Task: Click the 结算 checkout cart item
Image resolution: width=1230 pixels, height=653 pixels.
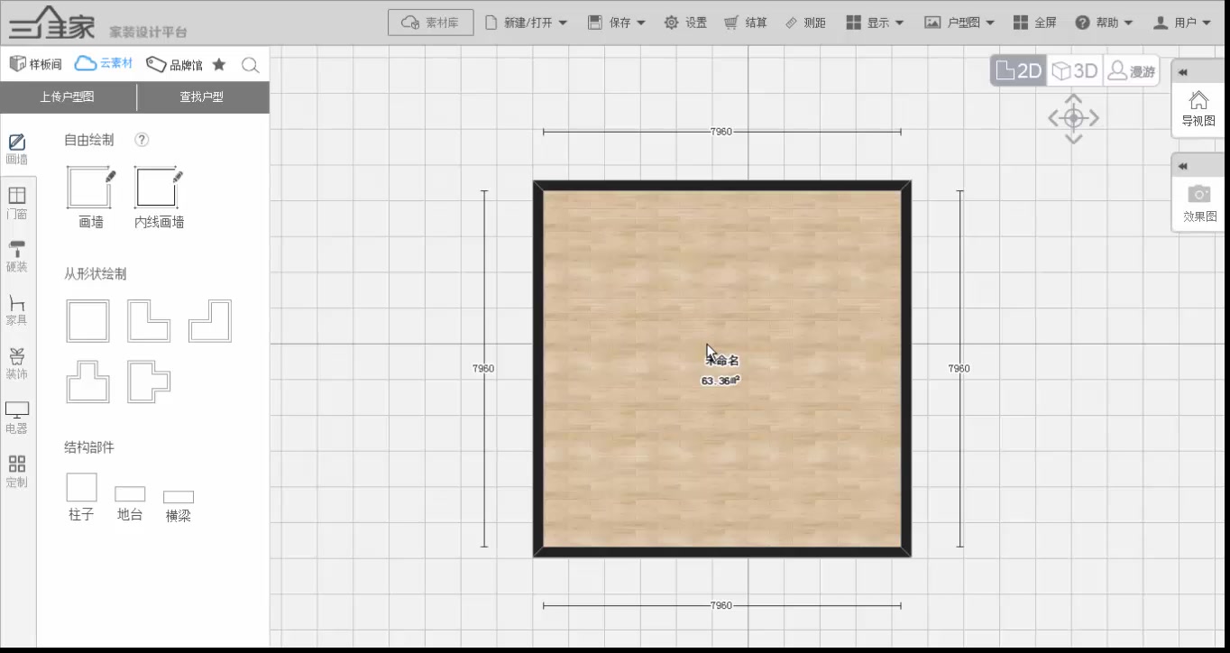Action: click(x=746, y=23)
